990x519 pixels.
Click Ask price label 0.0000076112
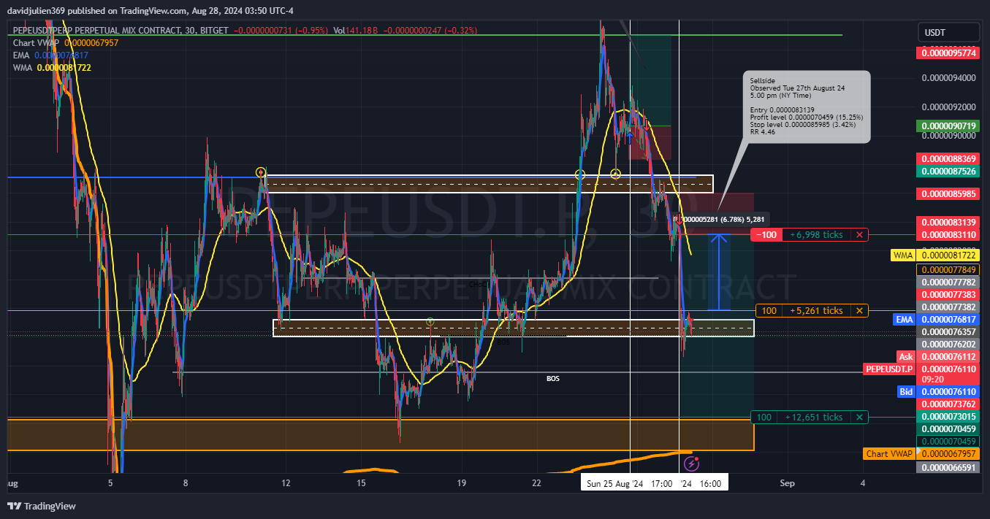(x=948, y=357)
